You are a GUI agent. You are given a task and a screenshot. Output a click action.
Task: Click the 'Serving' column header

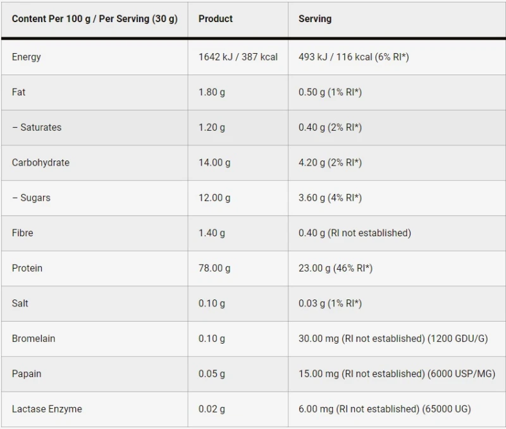(315, 19)
